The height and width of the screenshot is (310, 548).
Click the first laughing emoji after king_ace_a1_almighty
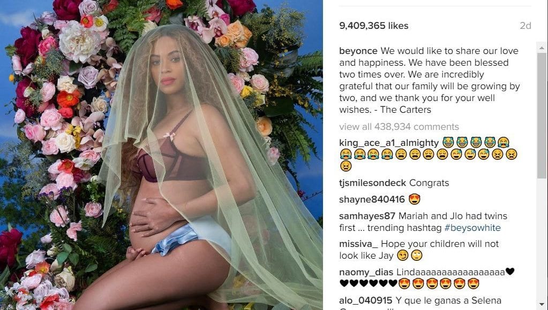448,142
